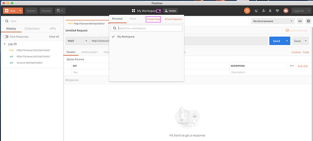Open the Authorization tab
The height and width of the screenshot is (141, 313).
pos(90,52)
